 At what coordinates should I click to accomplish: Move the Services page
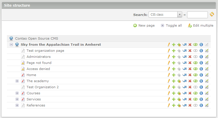point(184,99)
